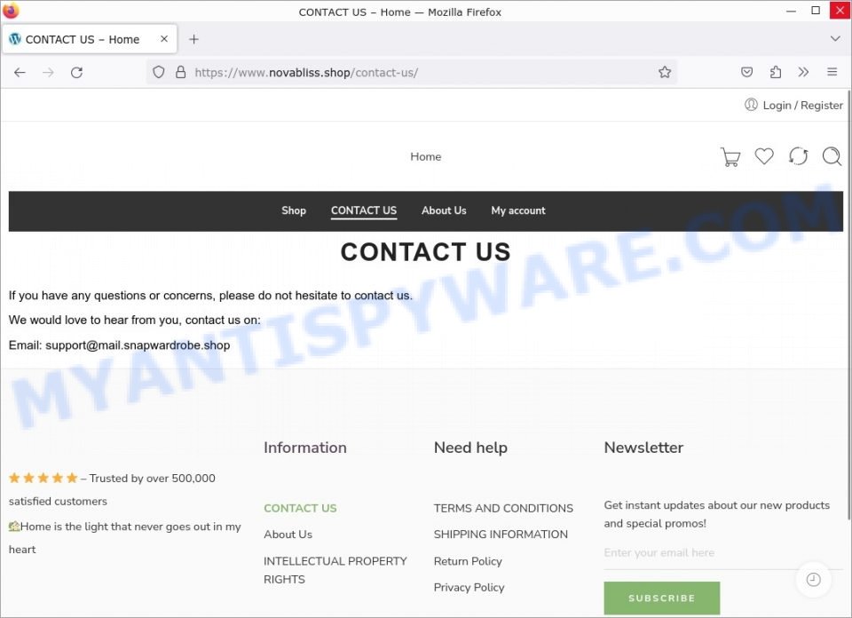Expand the extensions overflow chevron

(803, 72)
